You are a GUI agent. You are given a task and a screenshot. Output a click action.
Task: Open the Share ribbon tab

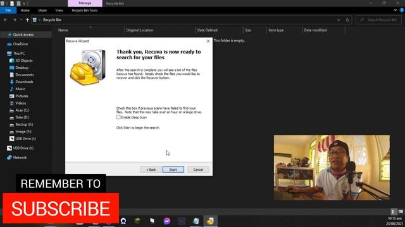pyautogui.click(x=42, y=10)
